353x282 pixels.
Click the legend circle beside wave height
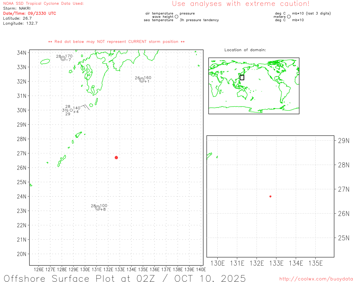[x=176, y=17]
